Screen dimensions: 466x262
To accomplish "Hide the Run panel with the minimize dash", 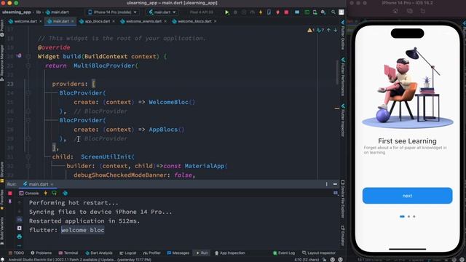I will (x=335, y=184).
